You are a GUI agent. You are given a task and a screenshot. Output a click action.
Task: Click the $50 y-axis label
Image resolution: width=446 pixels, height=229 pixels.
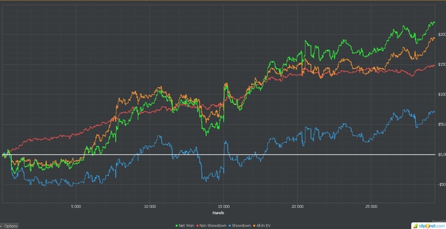click(x=442, y=125)
